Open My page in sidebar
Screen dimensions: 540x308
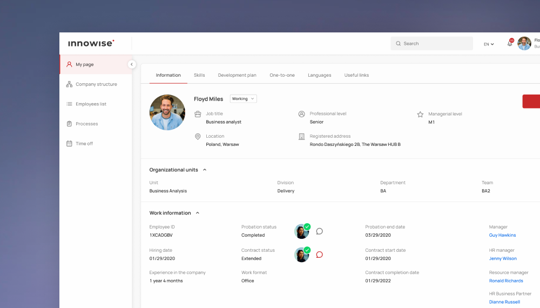[x=96, y=64]
